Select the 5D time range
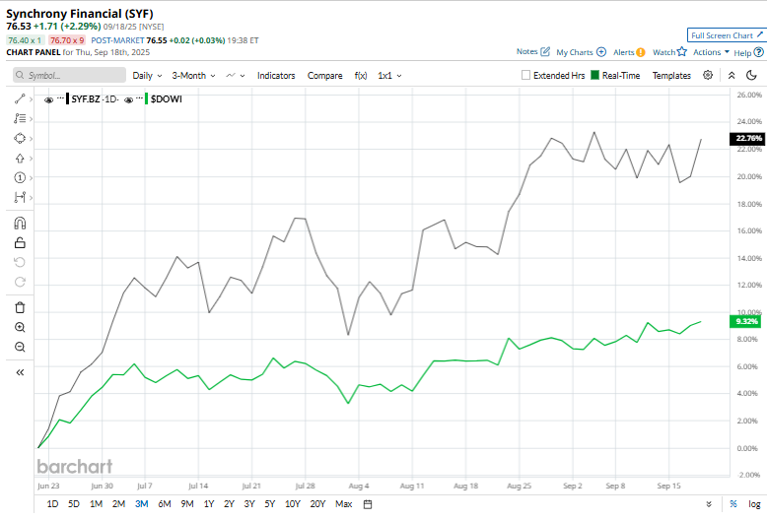 pos(74,504)
